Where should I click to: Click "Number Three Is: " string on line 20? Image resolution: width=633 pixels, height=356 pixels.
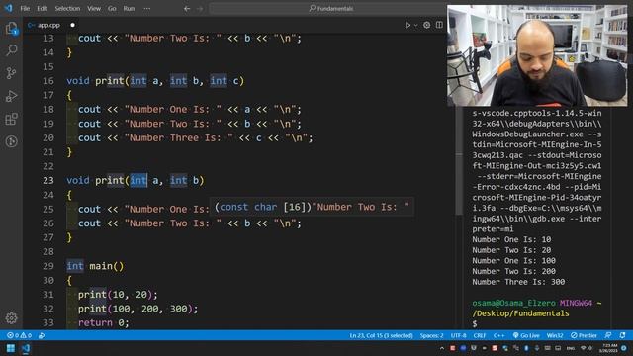pyautogui.click(x=178, y=138)
